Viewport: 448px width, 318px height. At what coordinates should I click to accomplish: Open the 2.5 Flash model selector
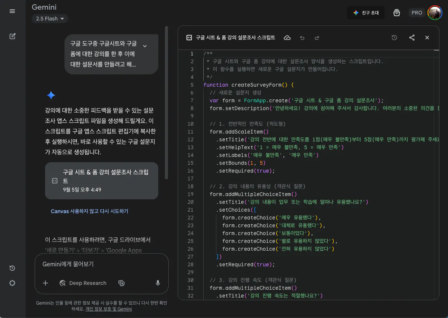tap(50, 18)
